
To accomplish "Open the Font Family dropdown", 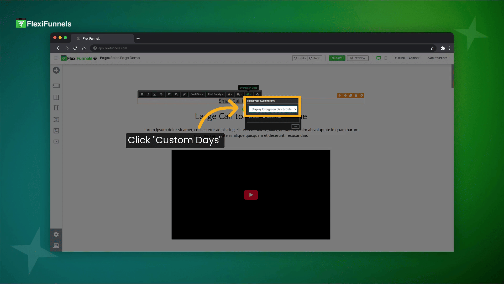I will [x=215, y=94].
